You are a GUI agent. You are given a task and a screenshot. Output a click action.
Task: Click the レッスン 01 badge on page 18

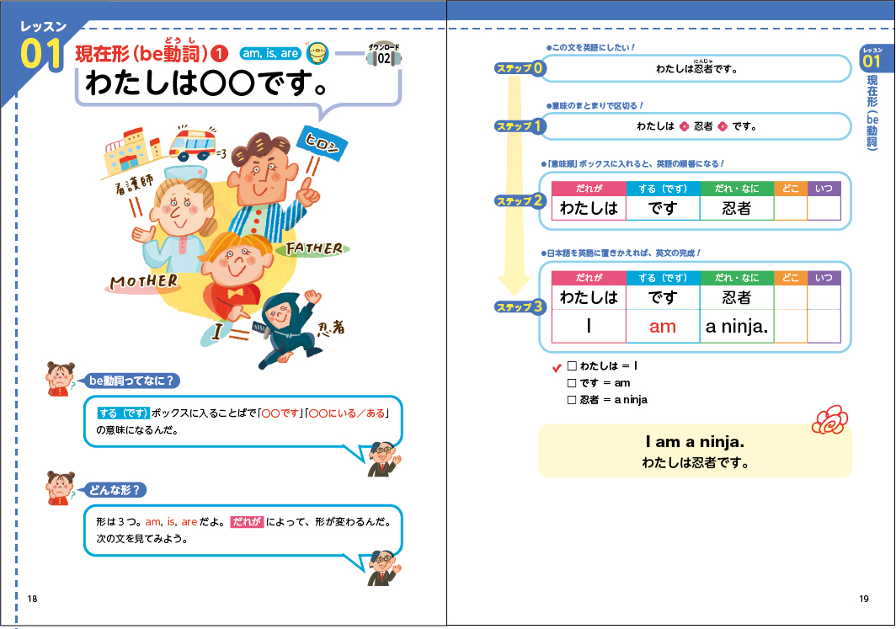click(42, 47)
